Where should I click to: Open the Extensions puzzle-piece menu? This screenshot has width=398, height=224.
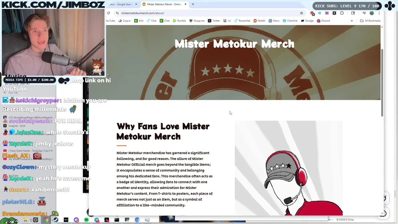(x=342, y=13)
